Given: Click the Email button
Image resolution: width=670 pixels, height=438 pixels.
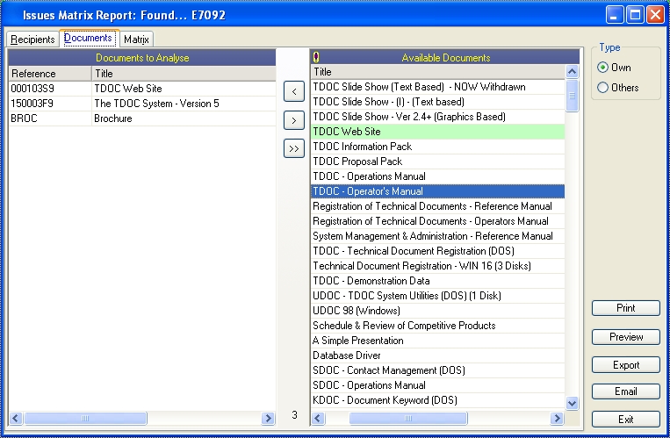Looking at the screenshot, I should pos(626,391).
